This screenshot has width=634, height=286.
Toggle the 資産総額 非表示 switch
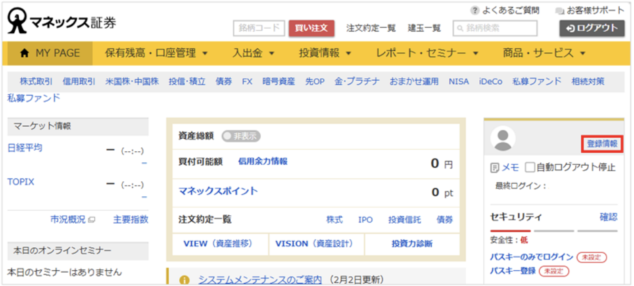tap(241, 136)
